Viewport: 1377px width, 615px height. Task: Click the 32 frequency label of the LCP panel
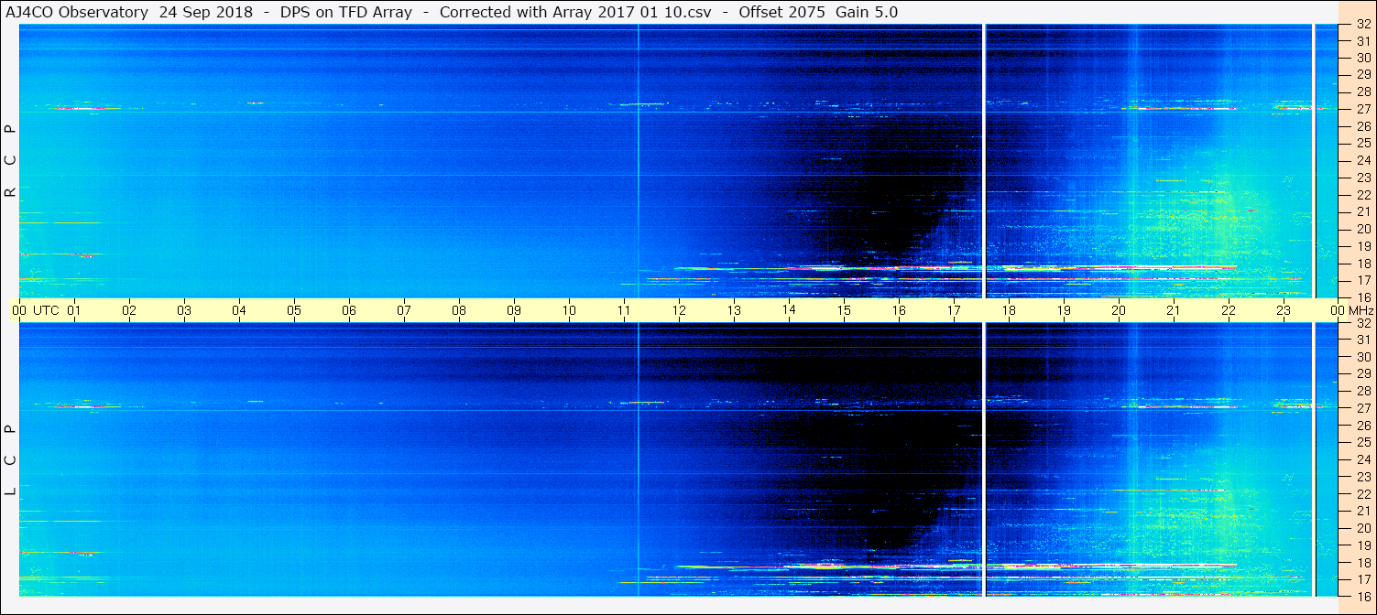coord(1363,323)
